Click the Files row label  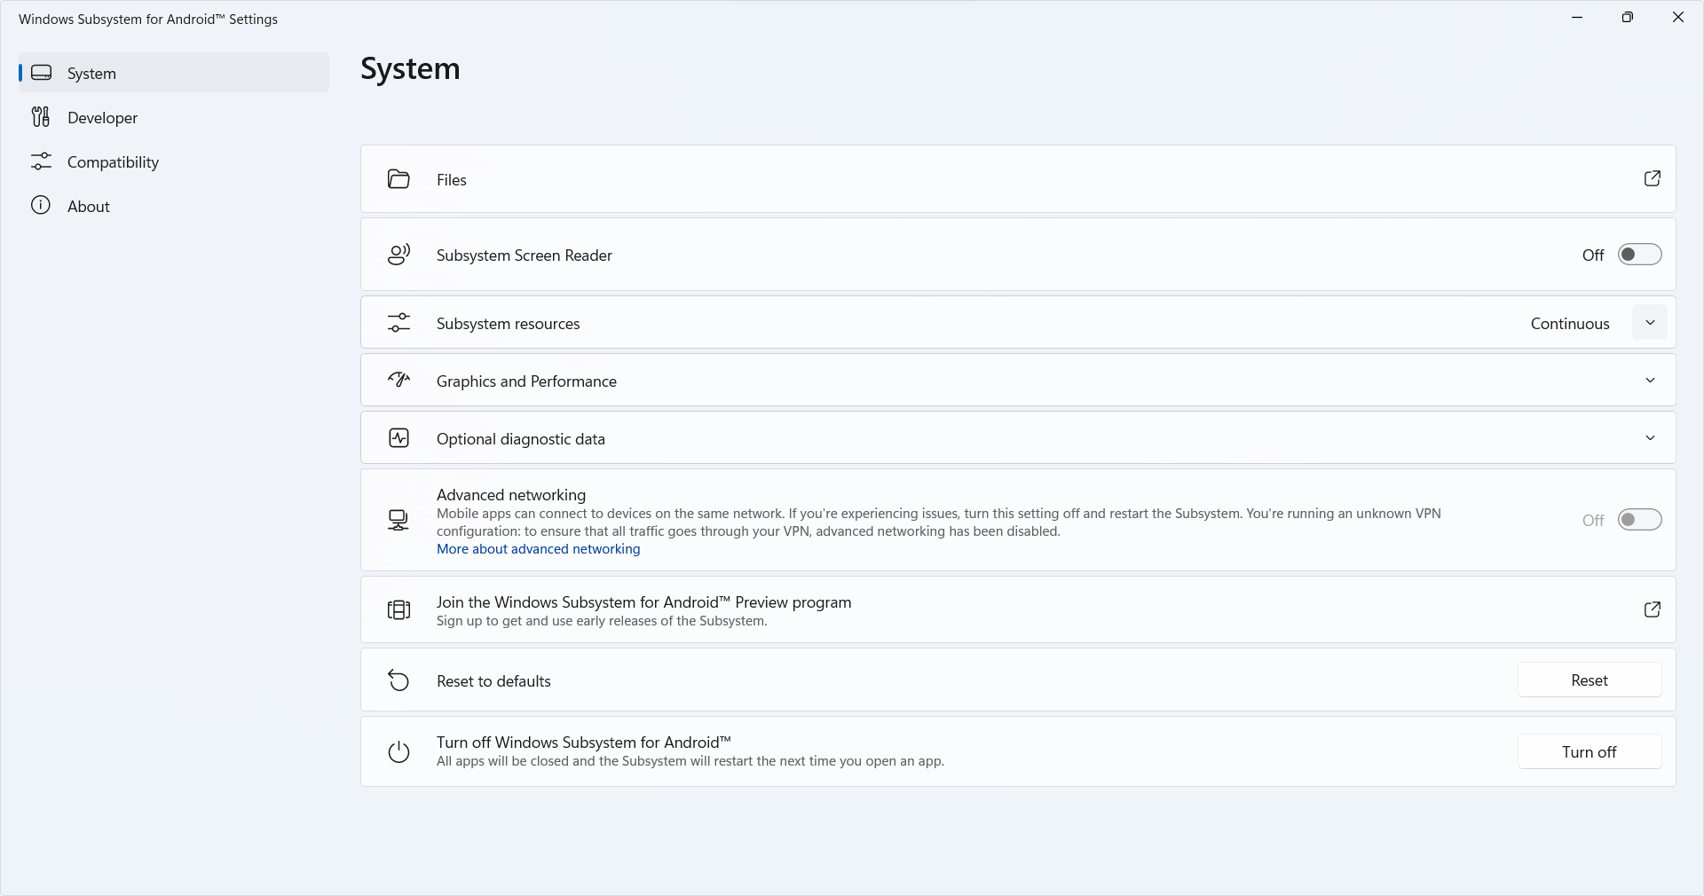452,179
